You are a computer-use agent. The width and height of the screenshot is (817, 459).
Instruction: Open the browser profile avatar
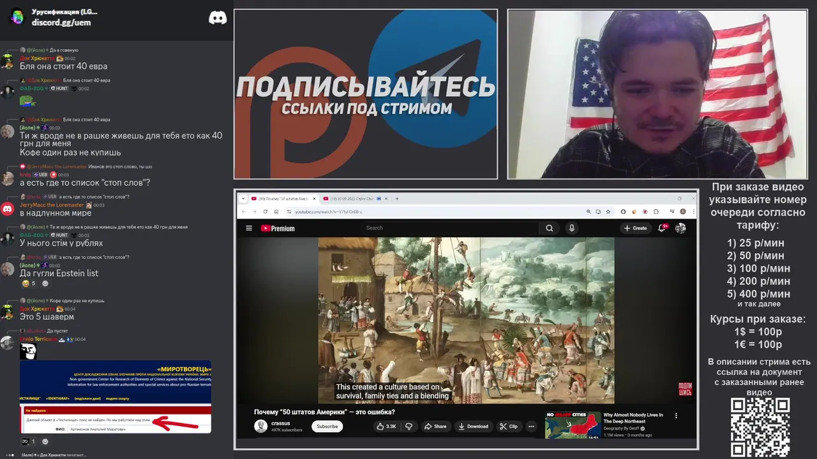(682, 212)
